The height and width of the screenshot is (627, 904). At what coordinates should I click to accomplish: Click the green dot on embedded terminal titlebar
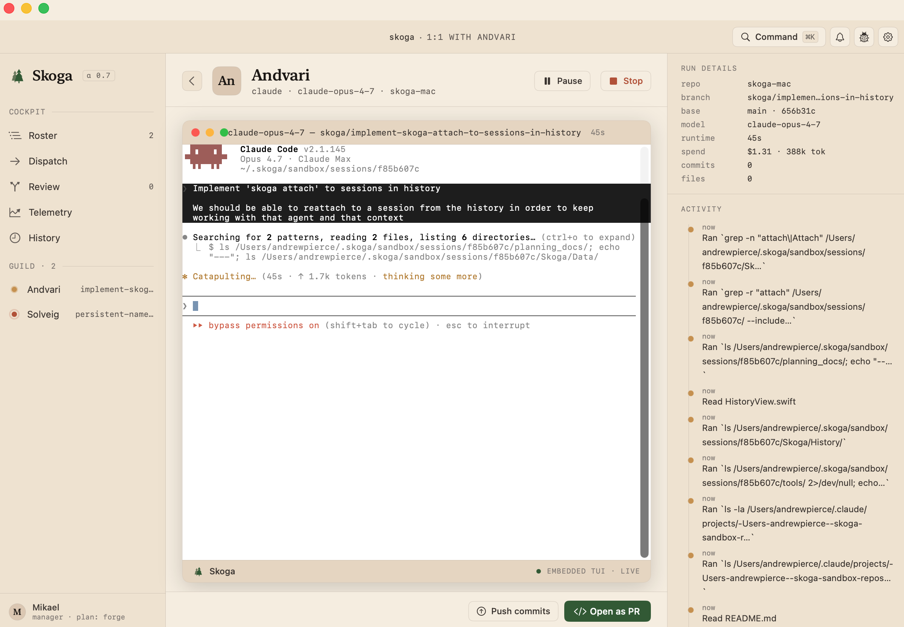(x=224, y=133)
